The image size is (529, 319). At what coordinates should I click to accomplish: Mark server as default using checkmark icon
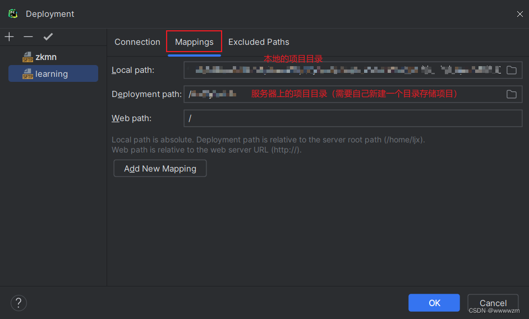point(48,36)
